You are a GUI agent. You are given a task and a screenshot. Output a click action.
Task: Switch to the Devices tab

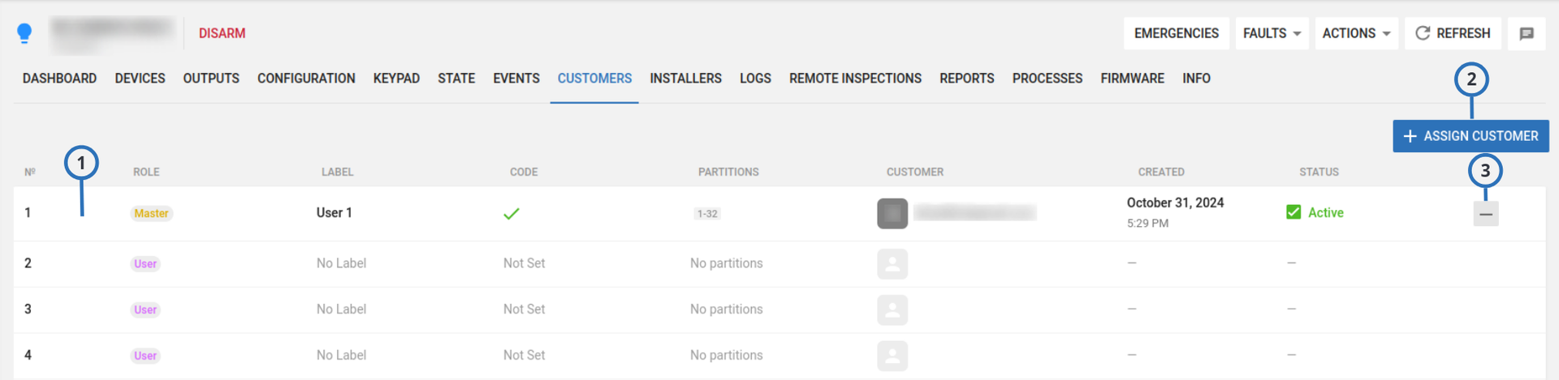[x=140, y=79]
